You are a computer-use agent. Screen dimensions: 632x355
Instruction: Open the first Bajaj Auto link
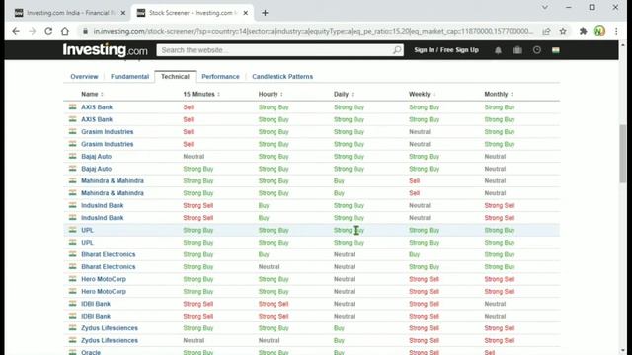pyautogui.click(x=97, y=157)
